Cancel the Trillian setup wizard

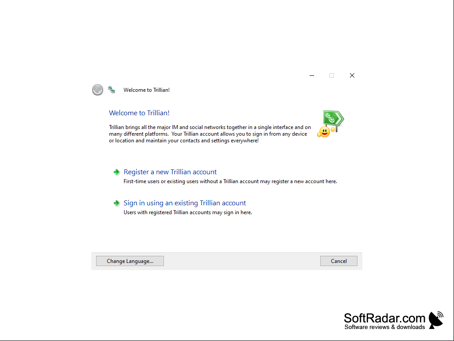[339, 261]
